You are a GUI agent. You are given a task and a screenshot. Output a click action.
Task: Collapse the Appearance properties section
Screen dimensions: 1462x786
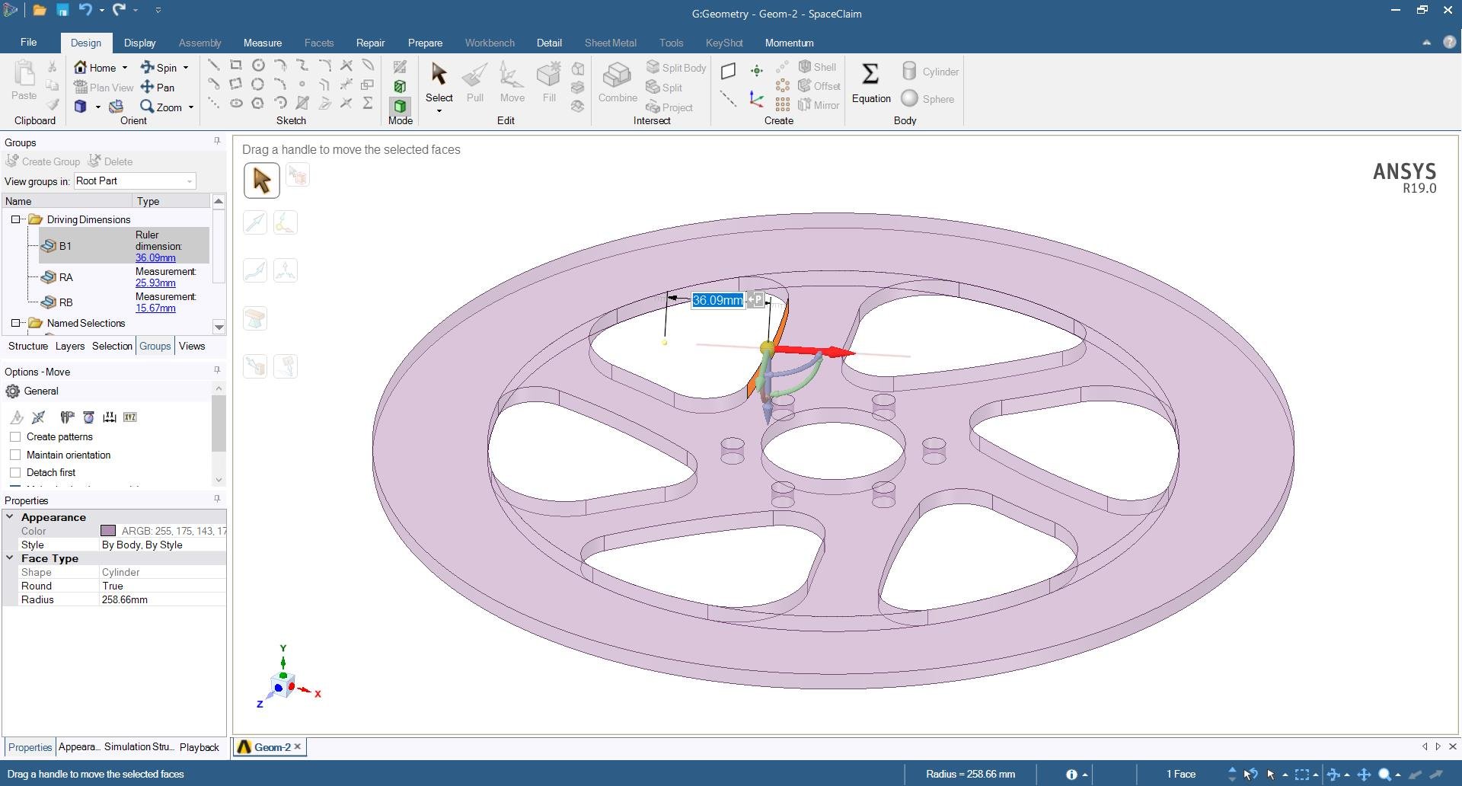[10, 517]
